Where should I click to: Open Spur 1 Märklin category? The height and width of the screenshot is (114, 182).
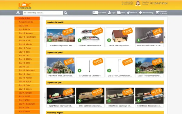click(x=27, y=29)
